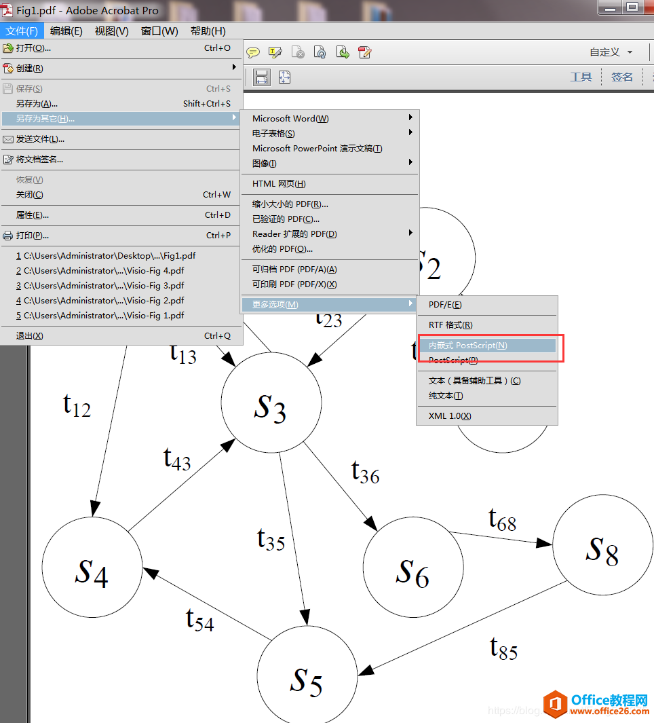
Task: Expand the 电子表格(S) submenu
Action: pos(330,134)
